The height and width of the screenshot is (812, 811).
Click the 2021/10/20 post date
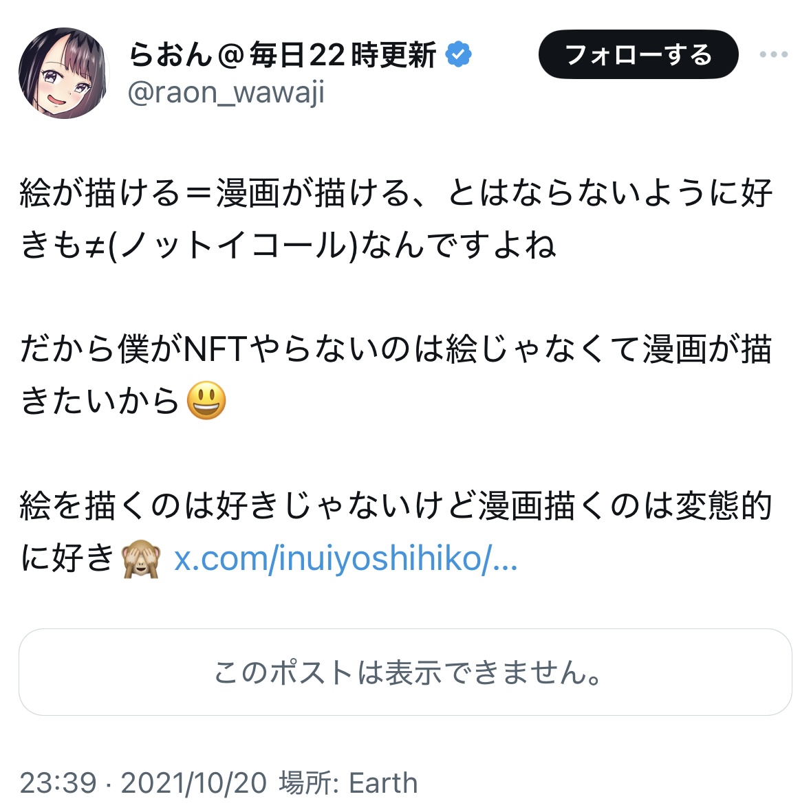[x=193, y=783]
